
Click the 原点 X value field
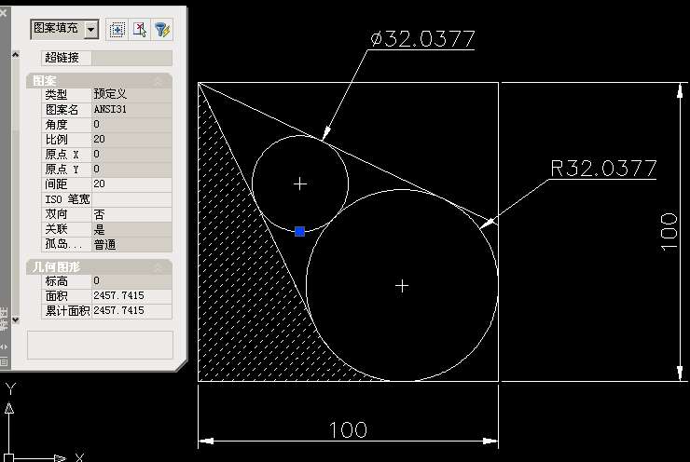pyautogui.click(x=131, y=154)
